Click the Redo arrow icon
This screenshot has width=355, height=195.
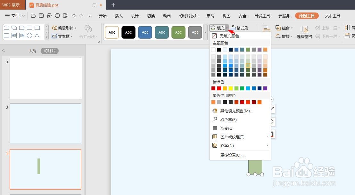pyautogui.click(x=81, y=16)
